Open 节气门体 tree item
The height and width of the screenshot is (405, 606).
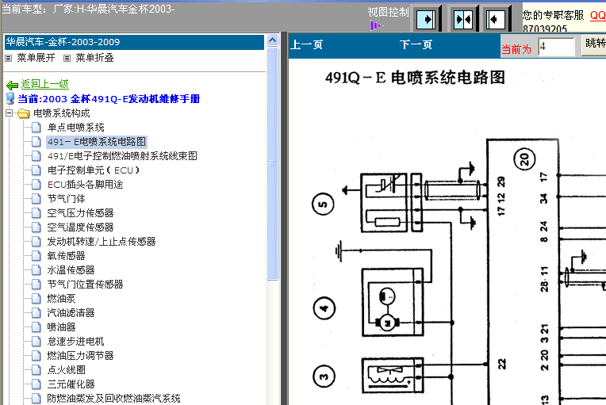tap(66, 199)
